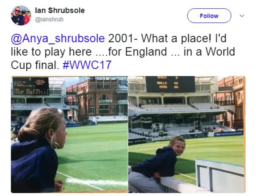Click the Follow button
Image resolution: width=256 pixels, height=196 pixels.
pyautogui.click(x=209, y=16)
